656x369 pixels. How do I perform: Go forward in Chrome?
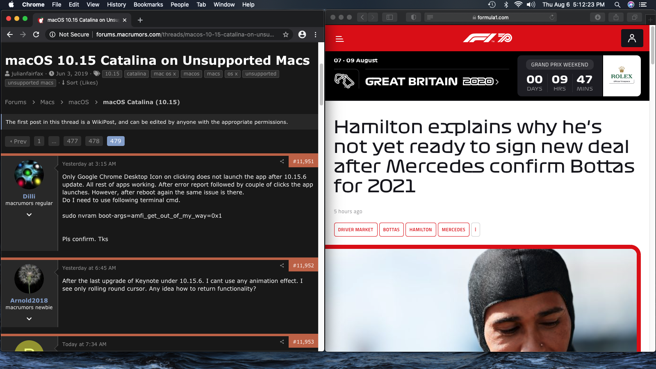[23, 34]
